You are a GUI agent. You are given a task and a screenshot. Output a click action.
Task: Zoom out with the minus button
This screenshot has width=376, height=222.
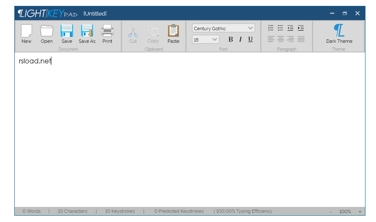331,212
